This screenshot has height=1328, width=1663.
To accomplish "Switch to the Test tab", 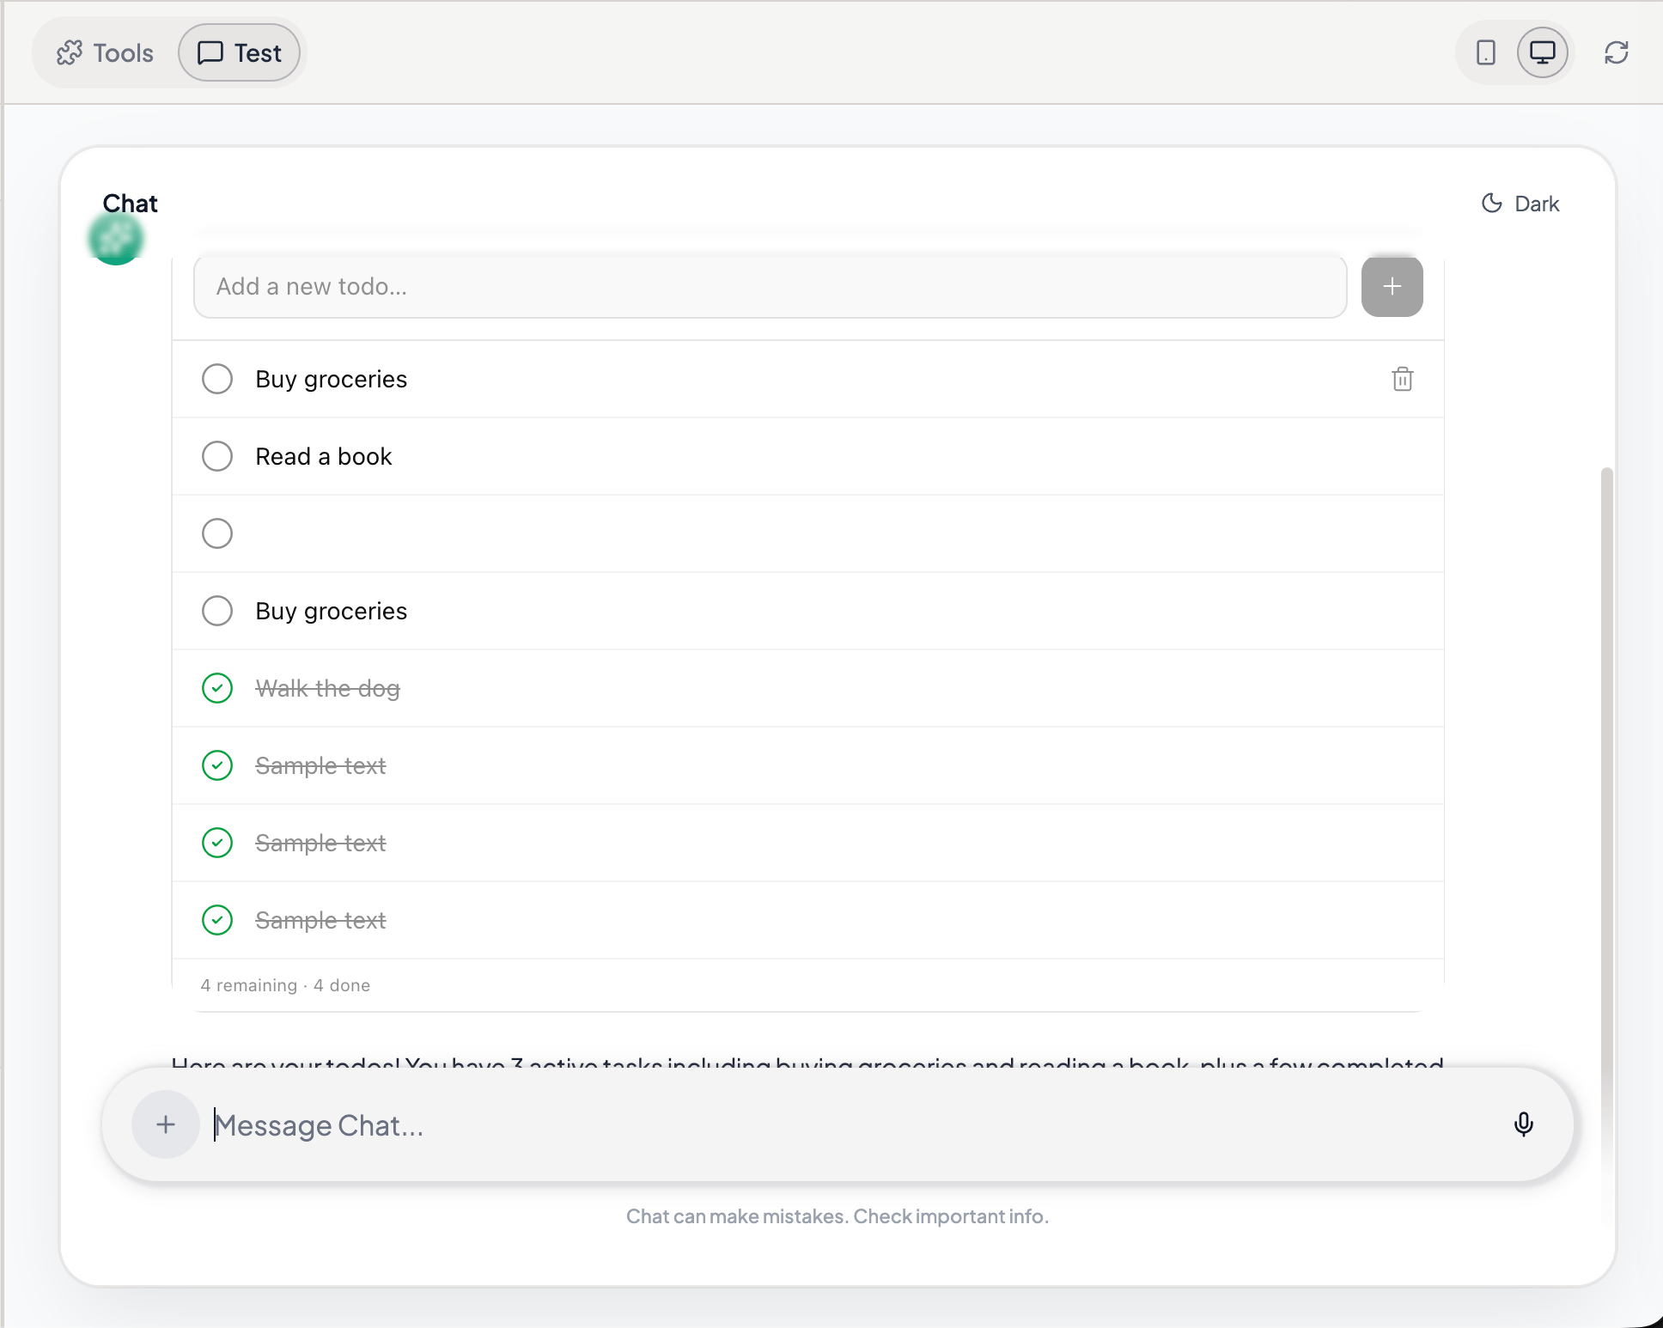I will click(239, 53).
